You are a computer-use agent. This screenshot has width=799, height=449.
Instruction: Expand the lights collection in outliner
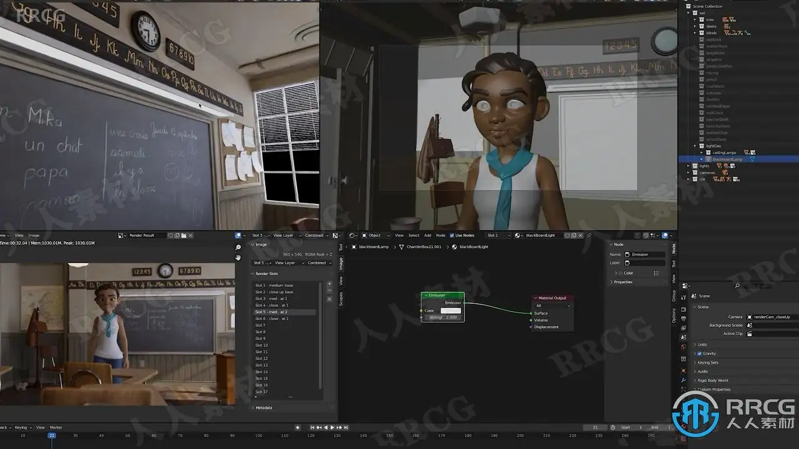tap(689, 166)
